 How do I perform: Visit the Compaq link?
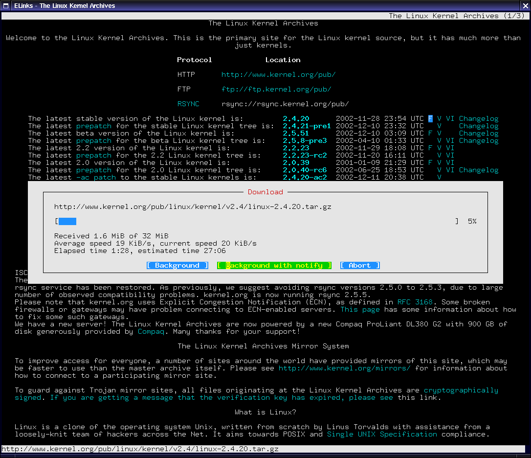click(151, 332)
